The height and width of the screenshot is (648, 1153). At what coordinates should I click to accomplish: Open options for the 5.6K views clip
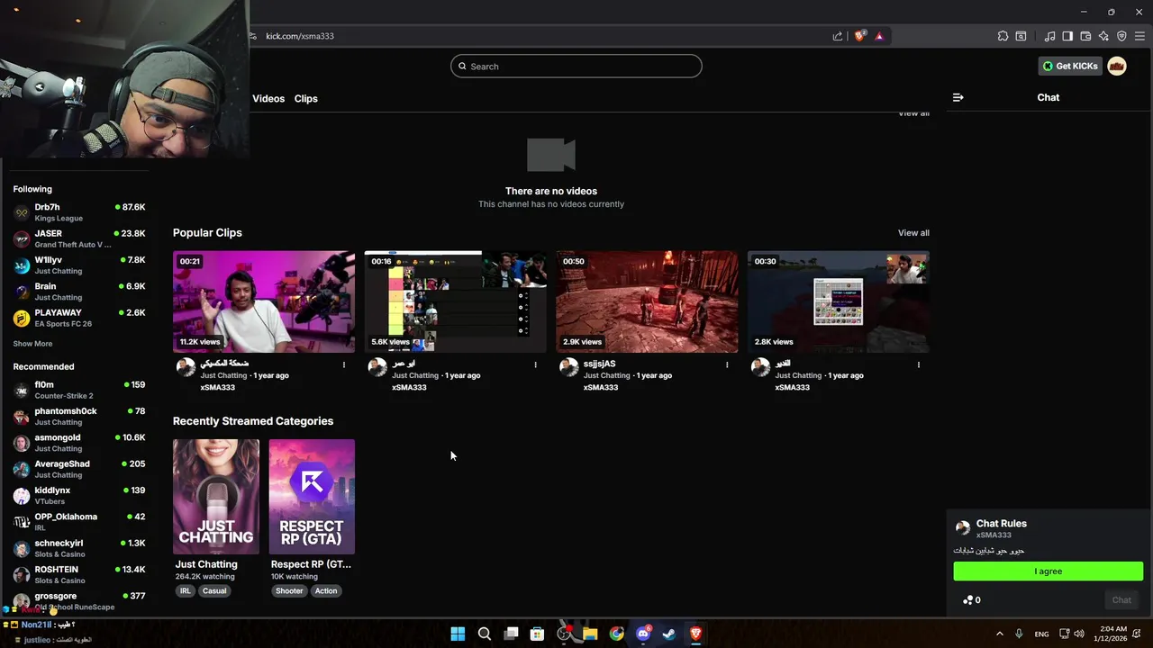coord(535,364)
